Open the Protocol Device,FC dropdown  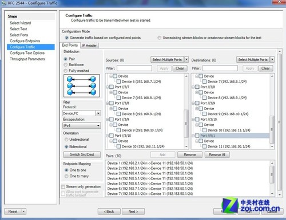coord(98,113)
